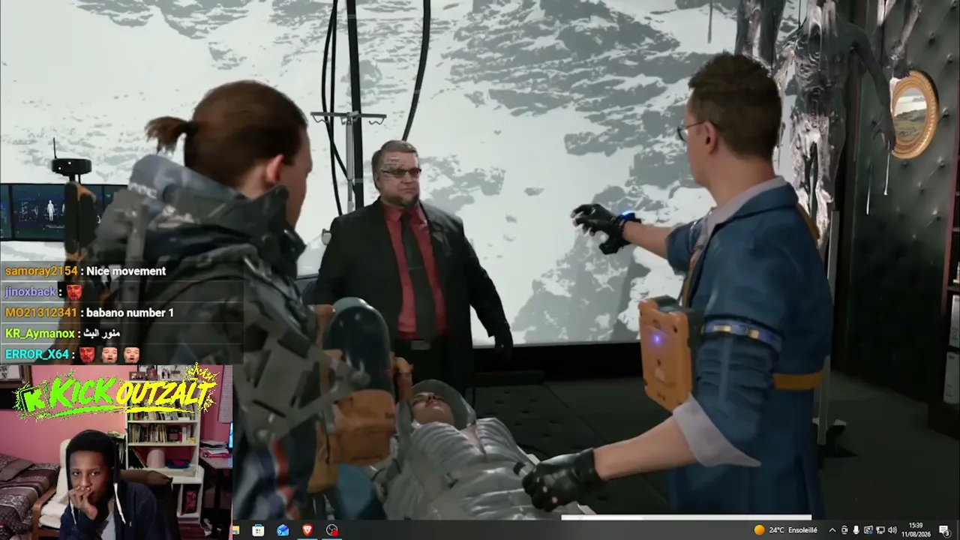This screenshot has width=960, height=540.
Task: Click the emote in jinoxback's message
Action: click(73, 292)
